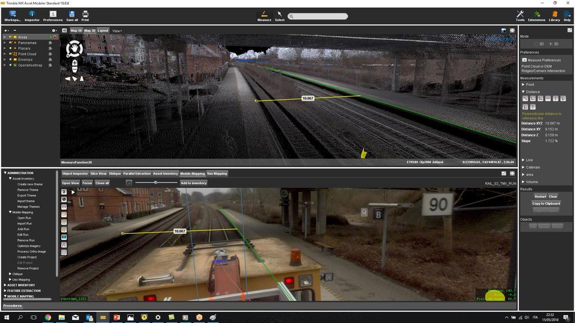This screenshot has width=575, height=323.
Task: Open the Slice View tab
Action: pyautogui.click(x=98, y=174)
